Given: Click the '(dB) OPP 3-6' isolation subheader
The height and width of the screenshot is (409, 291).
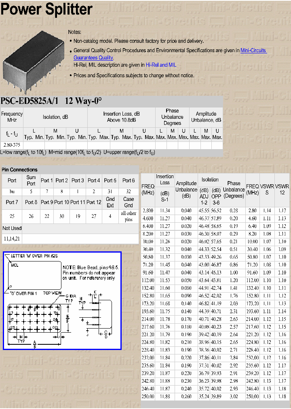Looking at the screenshot, I should (216, 196).
